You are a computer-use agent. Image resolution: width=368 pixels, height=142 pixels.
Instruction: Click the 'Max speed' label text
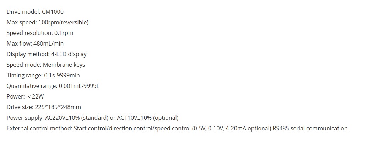click(21, 22)
